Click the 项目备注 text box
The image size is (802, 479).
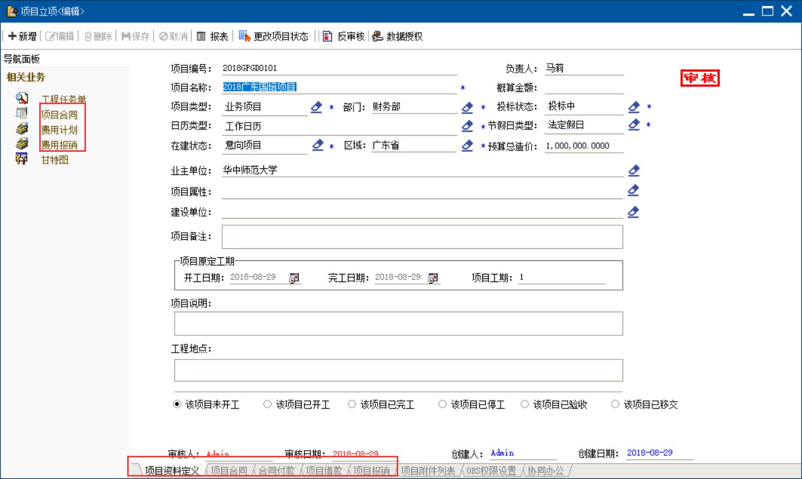(x=422, y=237)
